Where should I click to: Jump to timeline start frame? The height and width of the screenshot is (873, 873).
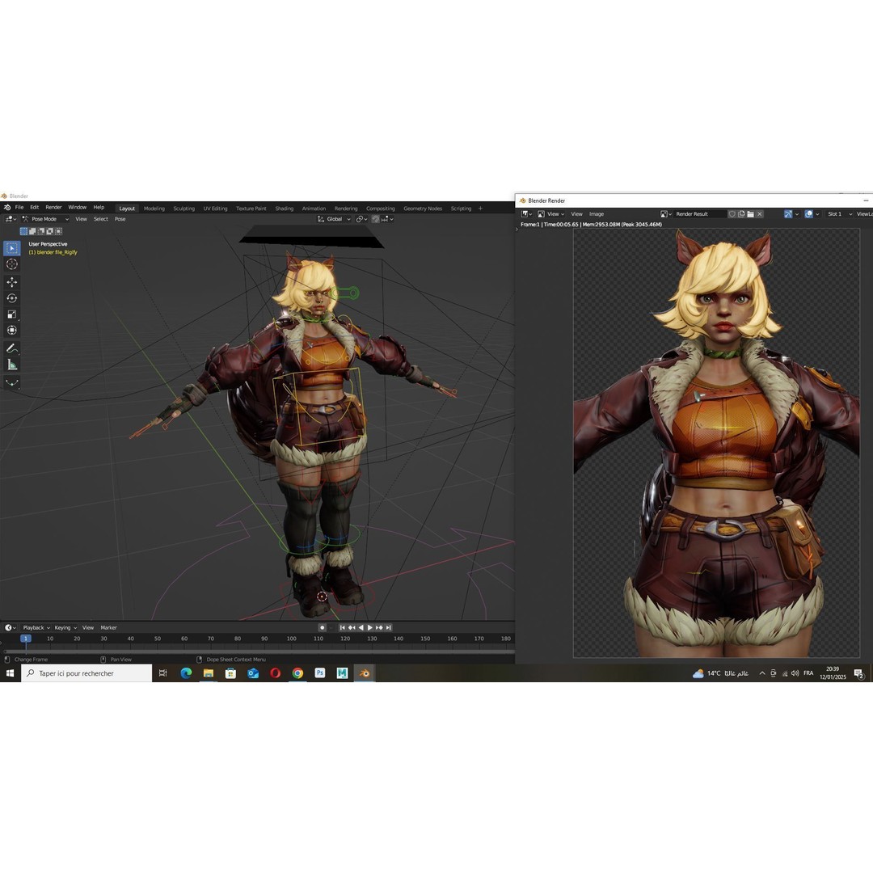point(343,627)
